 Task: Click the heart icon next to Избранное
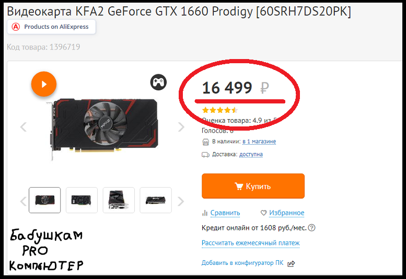click(x=263, y=213)
